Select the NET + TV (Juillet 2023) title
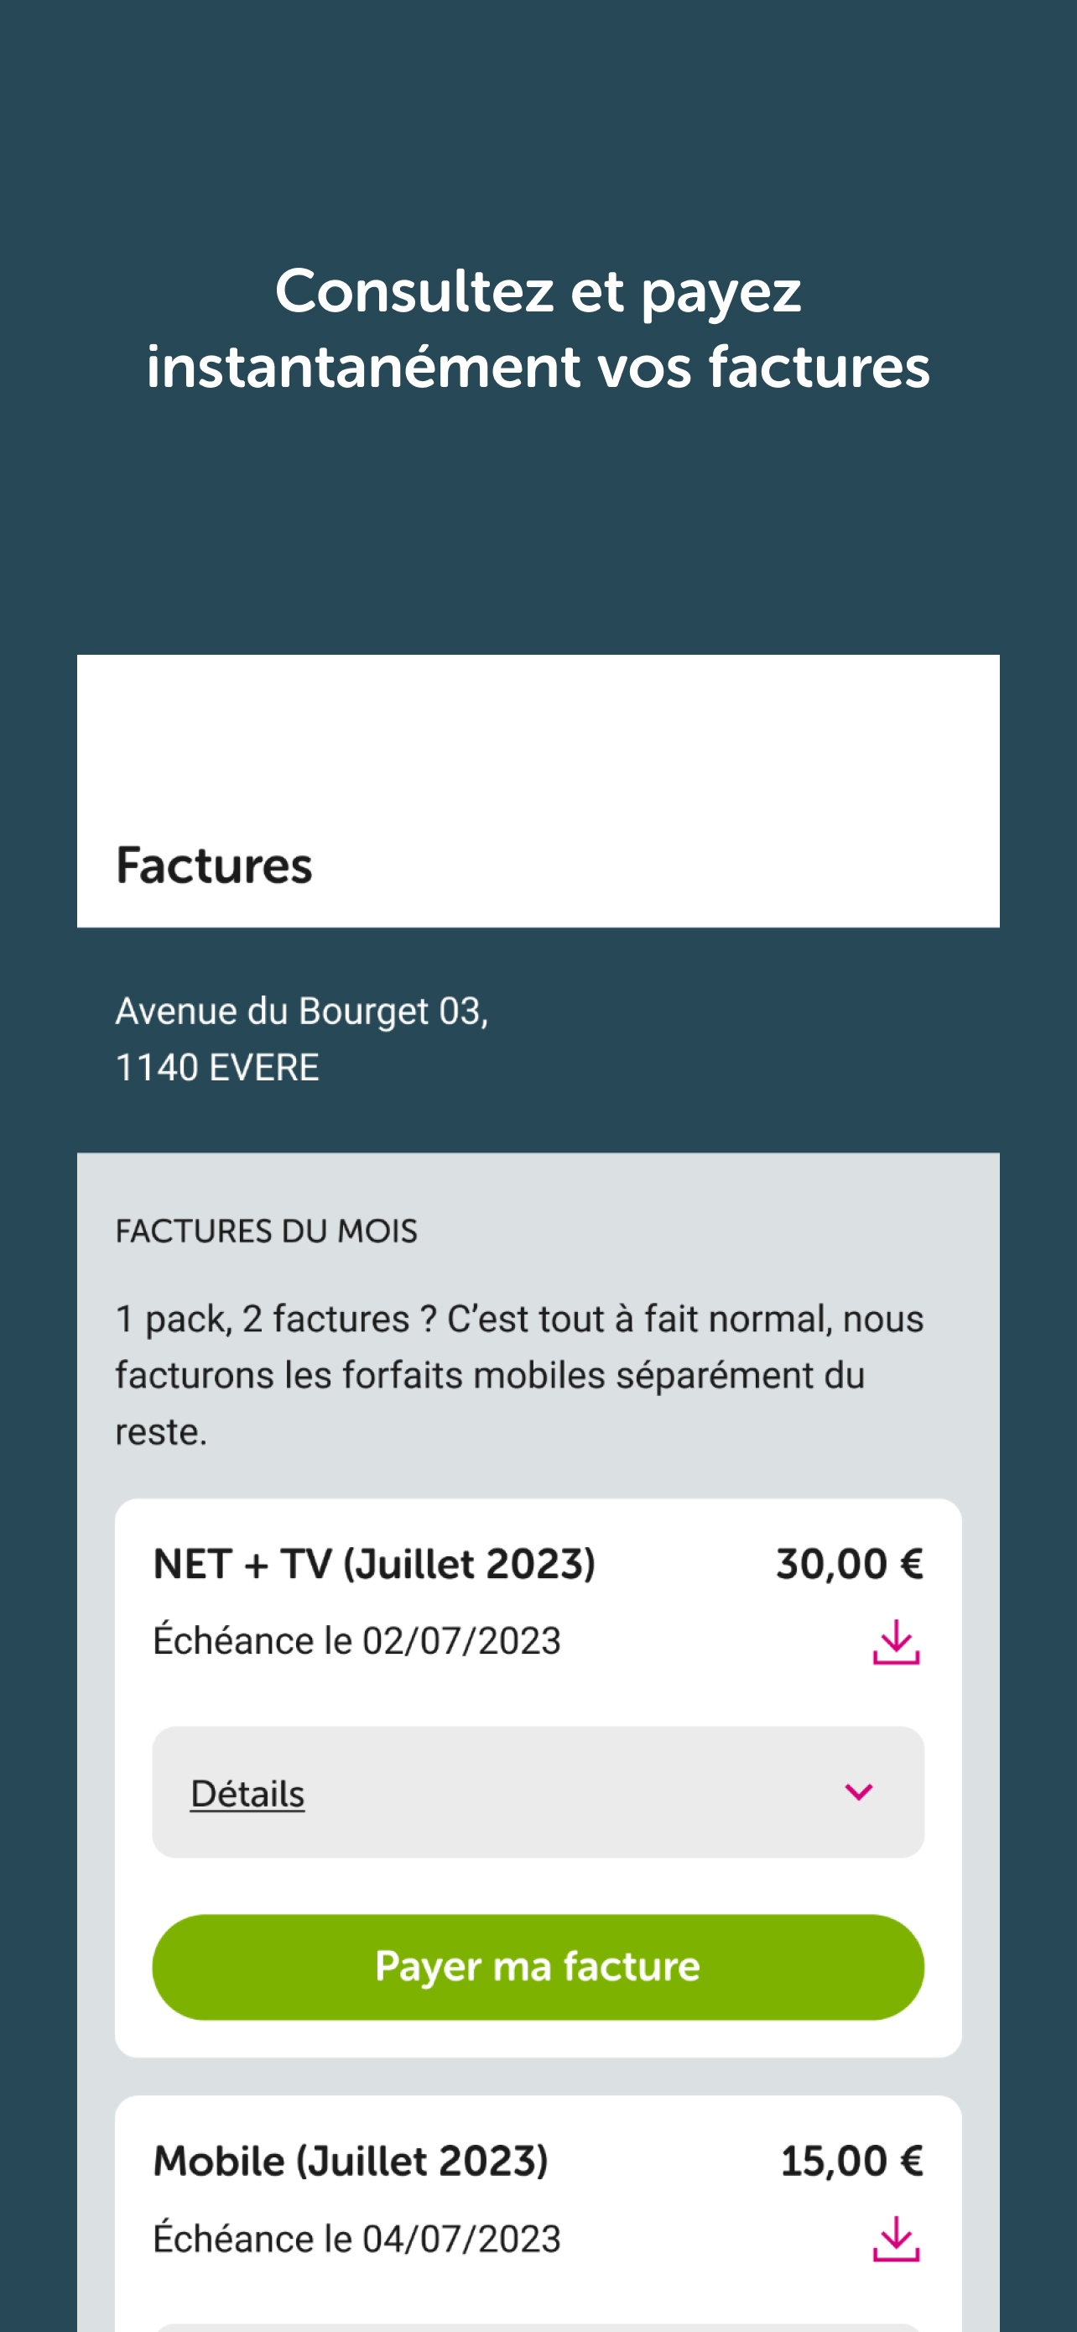 (x=373, y=1563)
